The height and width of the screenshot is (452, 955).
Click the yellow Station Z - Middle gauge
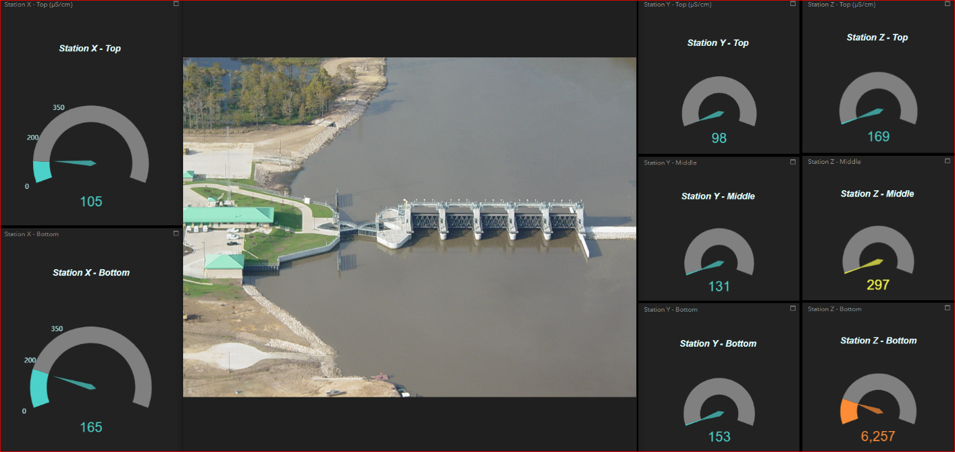click(878, 249)
